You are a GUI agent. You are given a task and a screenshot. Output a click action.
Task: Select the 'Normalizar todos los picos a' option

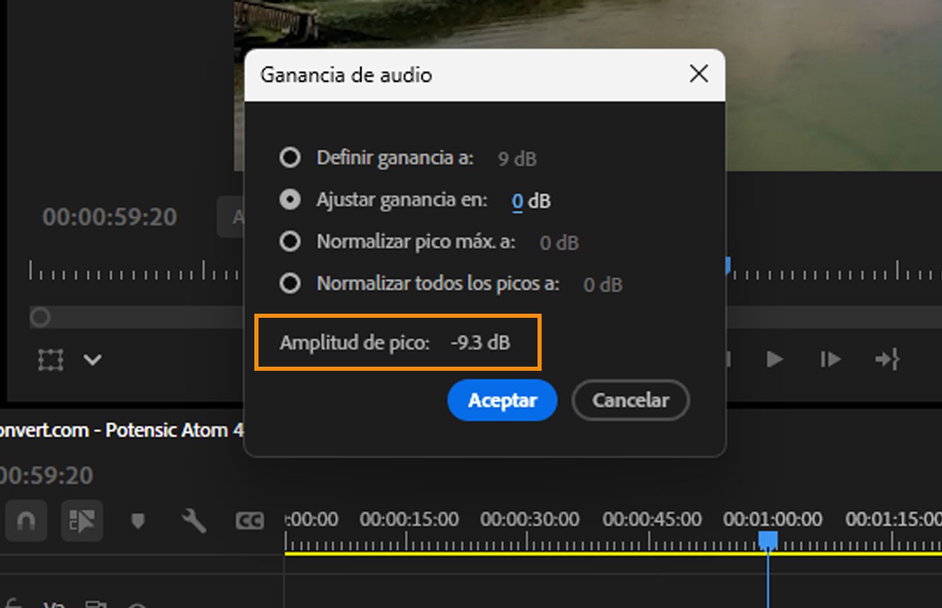pyautogui.click(x=290, y=283)
